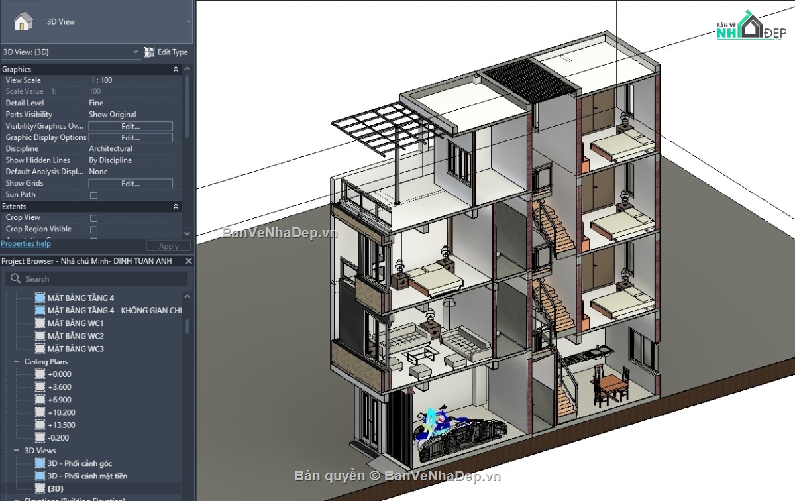
Task: Click the 3D View house type icon
Action: [x=23, y=21]
